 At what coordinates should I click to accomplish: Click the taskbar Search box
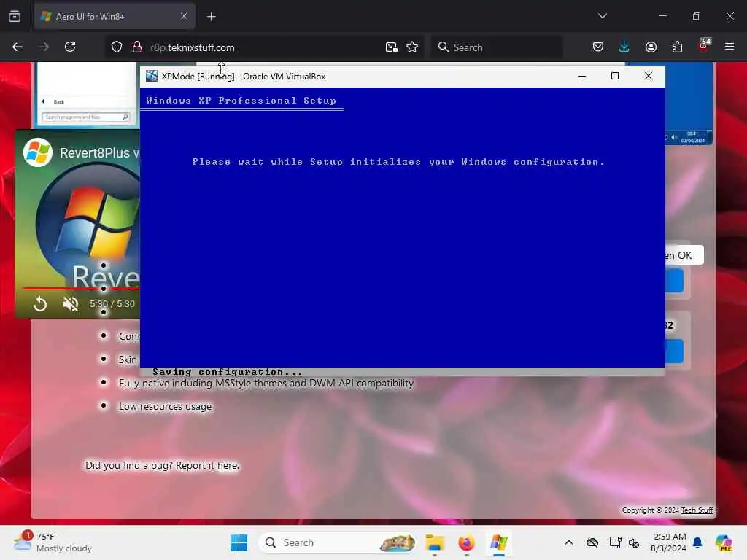coord(337,542)
